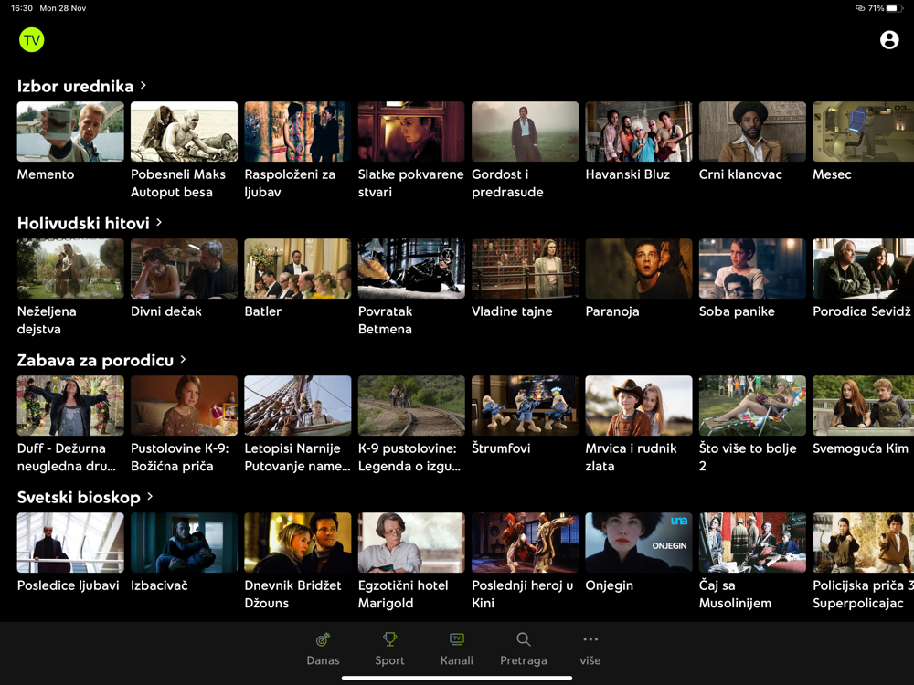Open the Izbor urednika heading

click(75, 86)
